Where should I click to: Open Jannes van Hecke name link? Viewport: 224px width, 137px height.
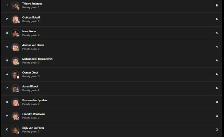(33, 45)
